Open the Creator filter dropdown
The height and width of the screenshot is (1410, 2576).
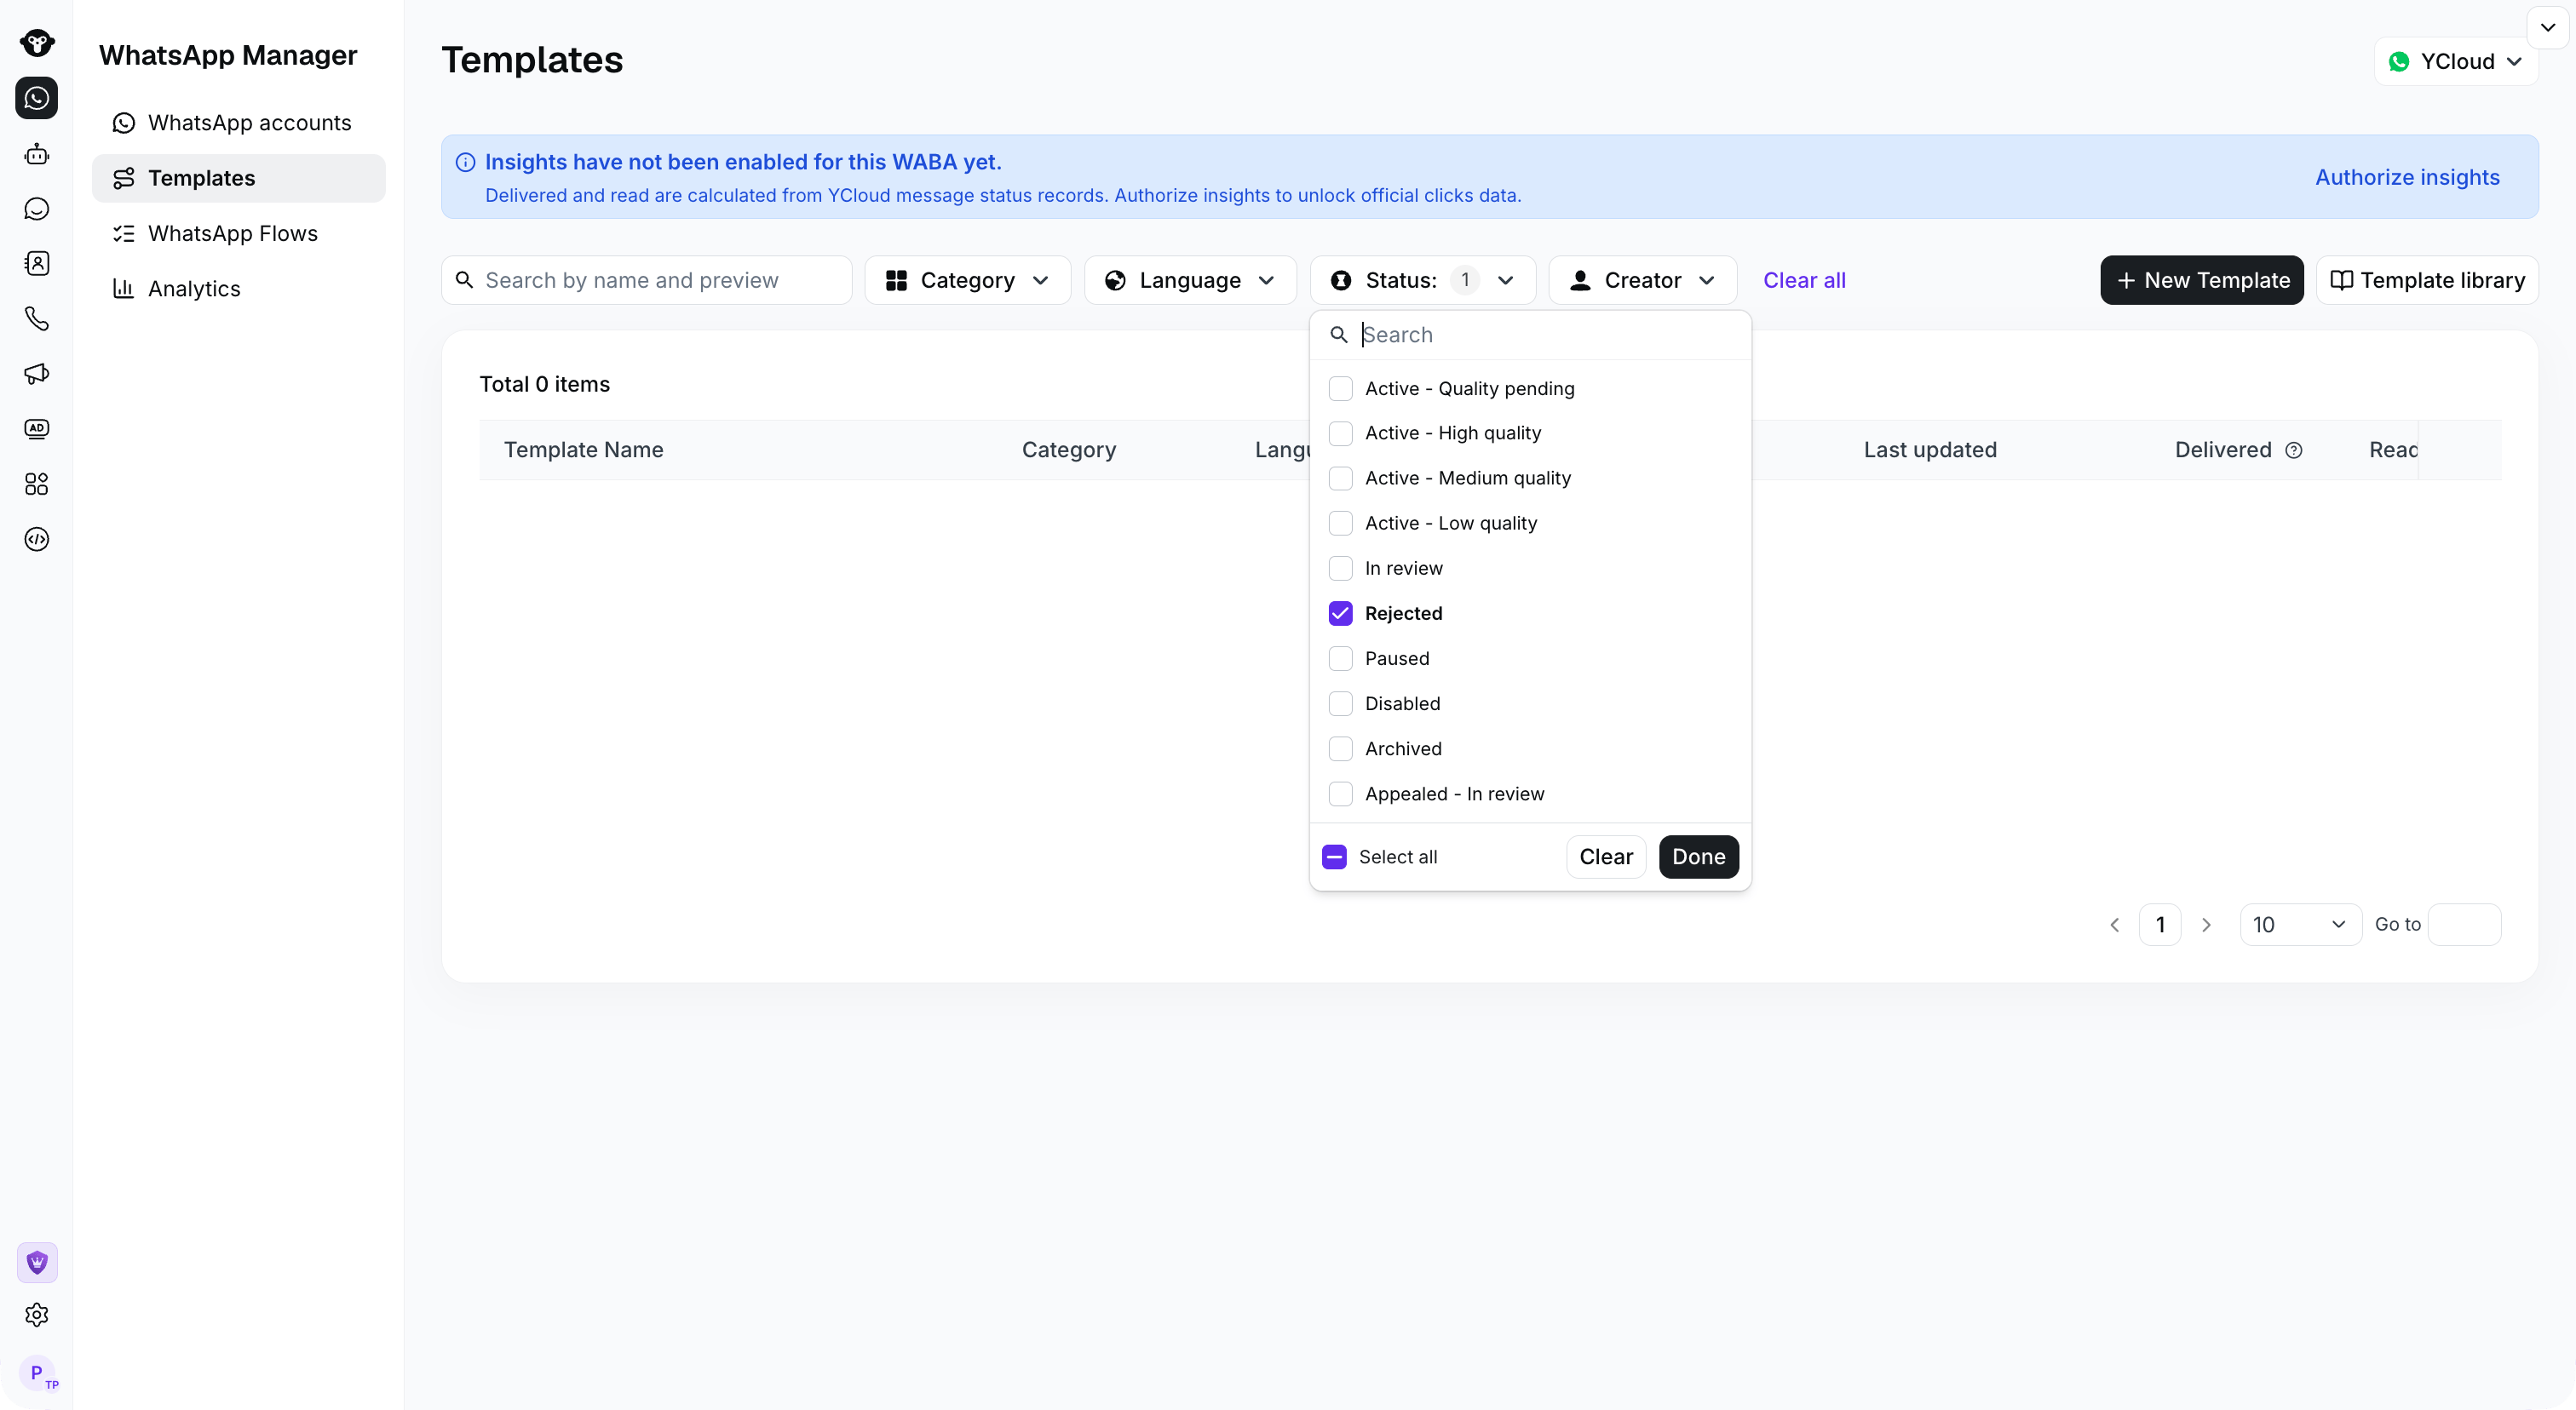[x=1642, y=281]
